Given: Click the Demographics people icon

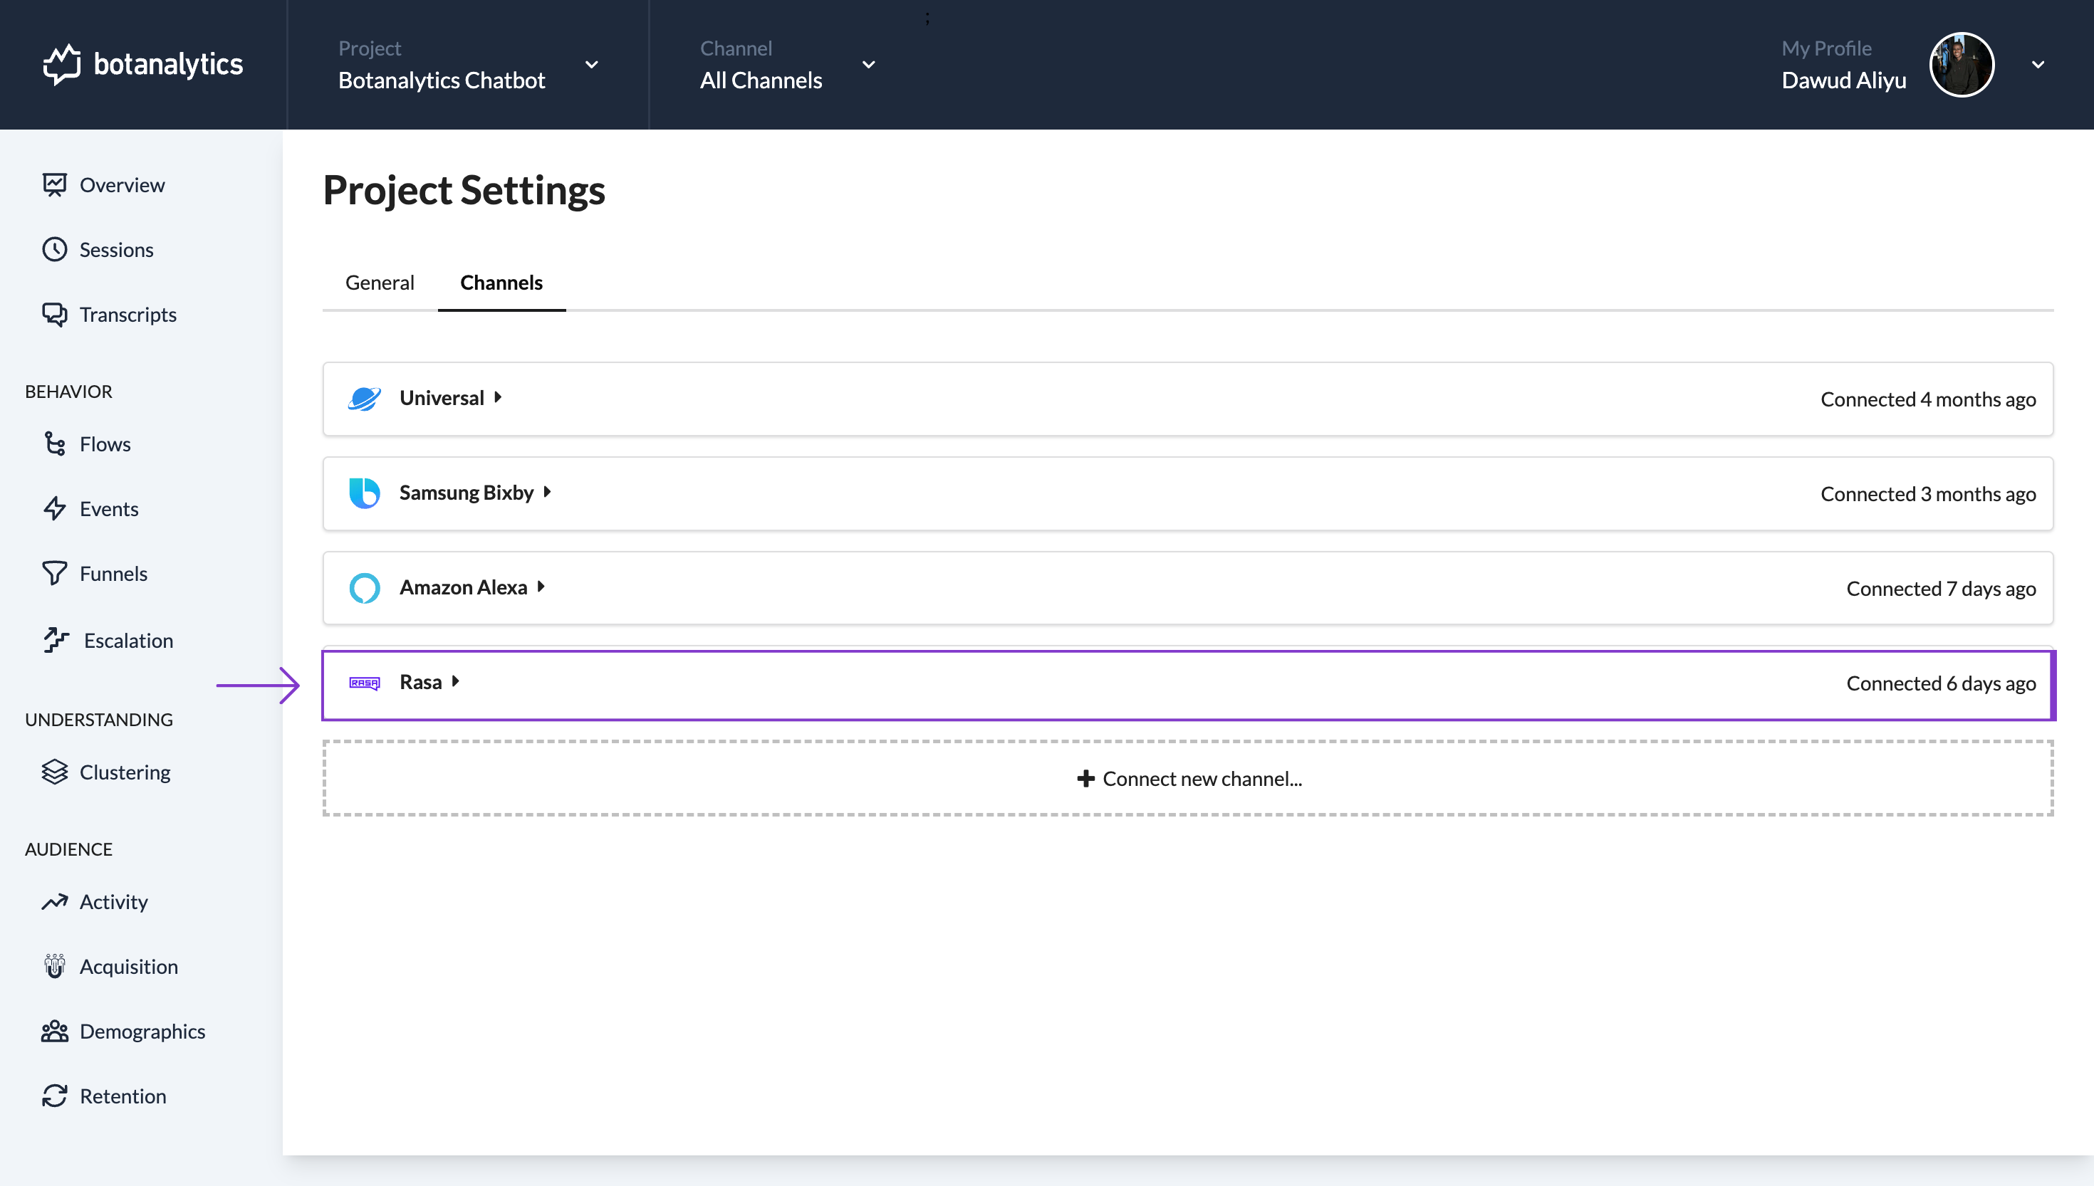Looking at the screenshot, I should (x=55, y=1032).
